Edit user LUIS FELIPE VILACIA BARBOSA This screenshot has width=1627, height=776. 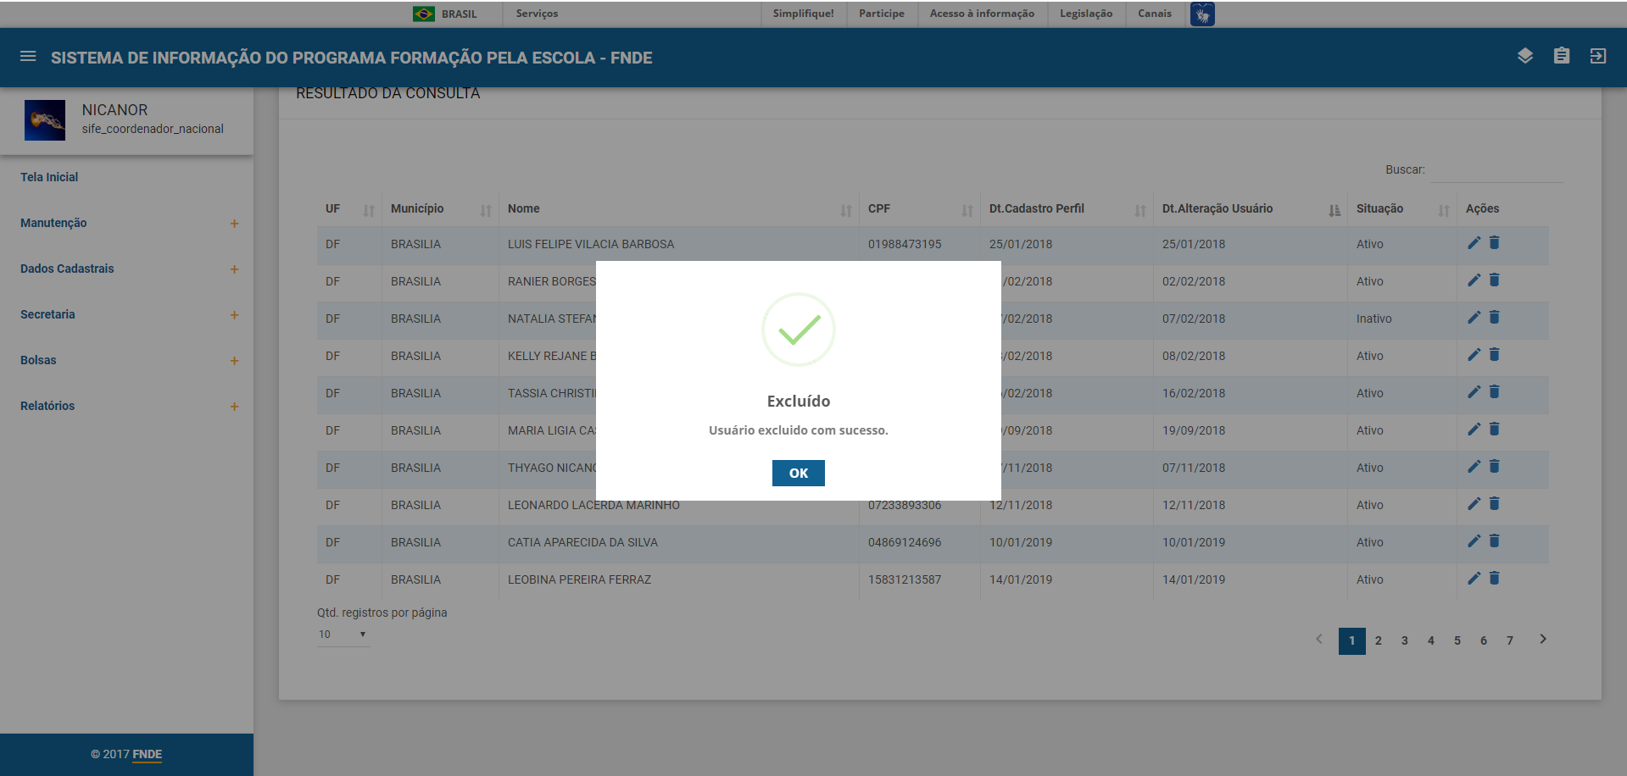[1474, 243]
